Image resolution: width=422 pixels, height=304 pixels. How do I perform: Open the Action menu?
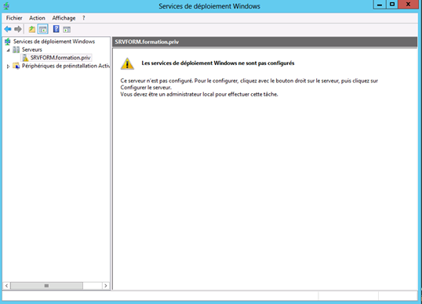[x=37, y=18]
